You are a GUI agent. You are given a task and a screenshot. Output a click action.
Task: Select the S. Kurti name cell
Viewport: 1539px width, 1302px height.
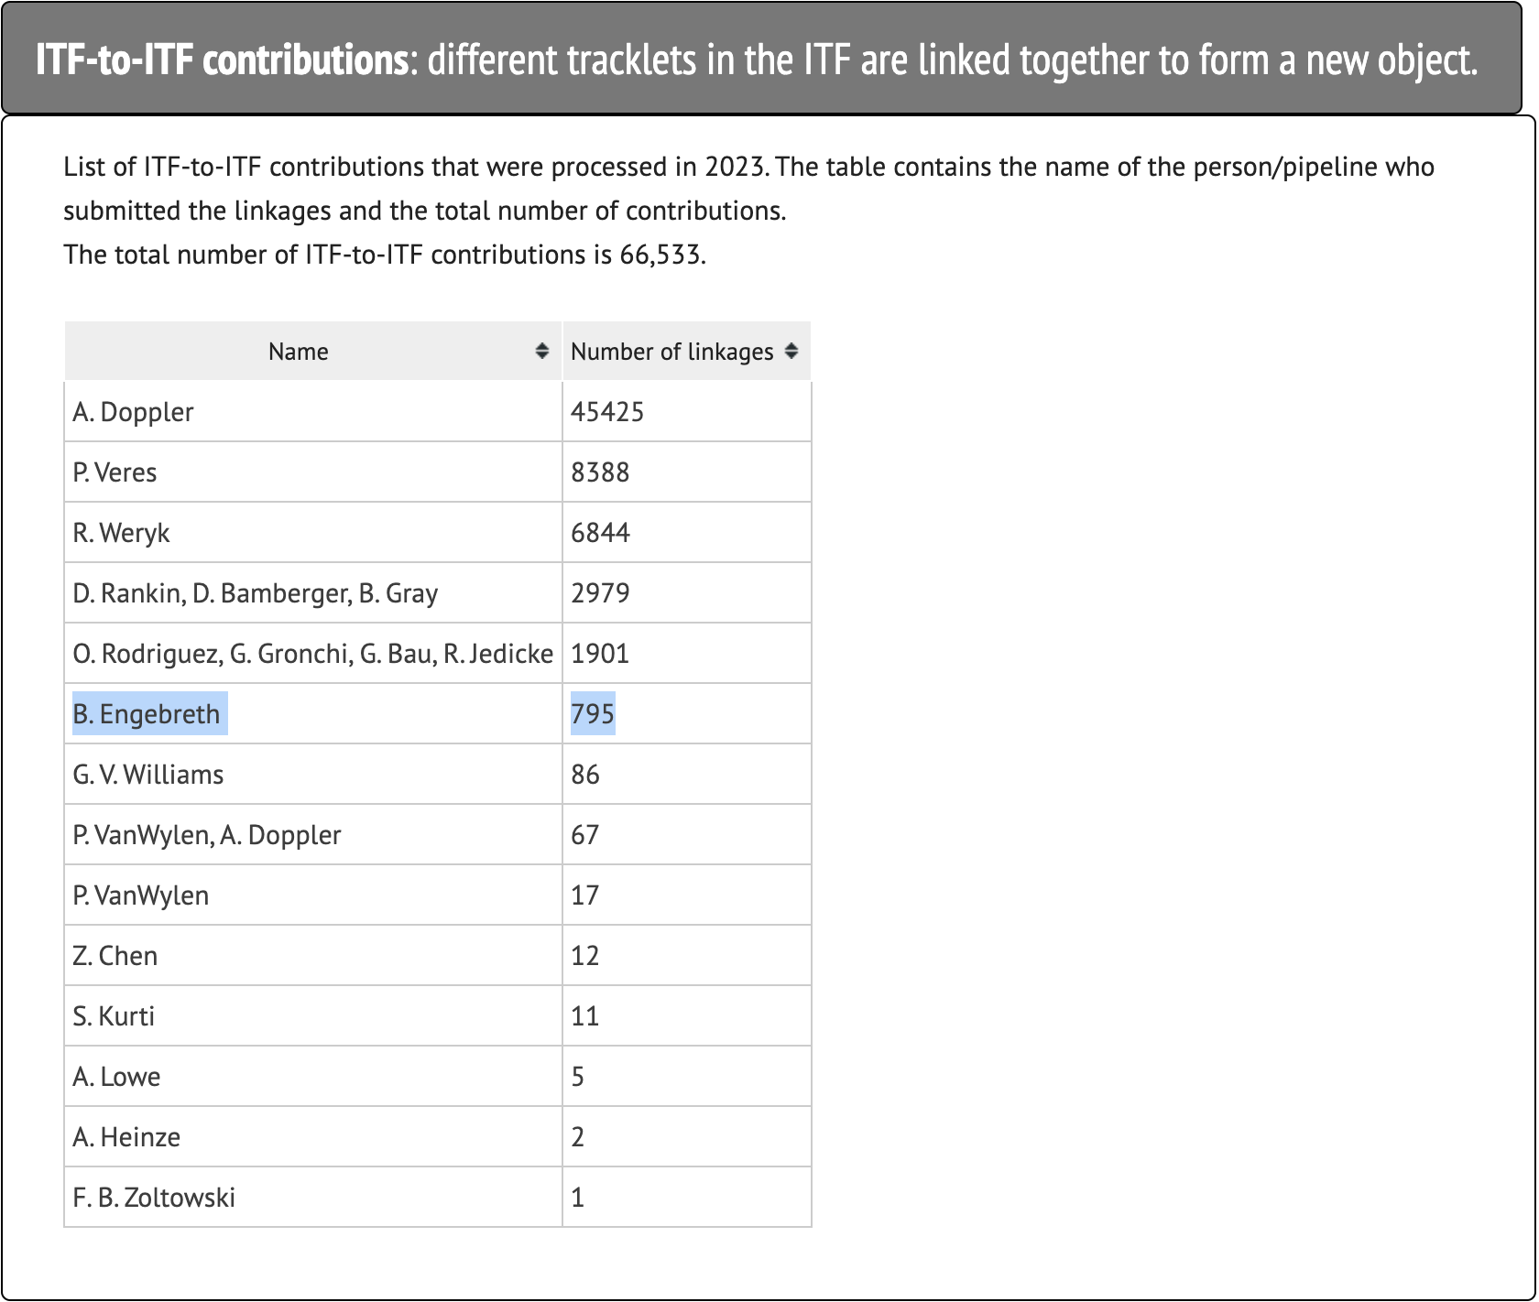(115, 1016)
